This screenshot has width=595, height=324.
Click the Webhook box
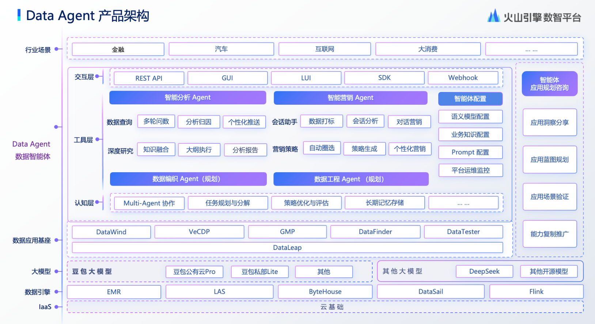pyautogui.click(x=463, y=78)
